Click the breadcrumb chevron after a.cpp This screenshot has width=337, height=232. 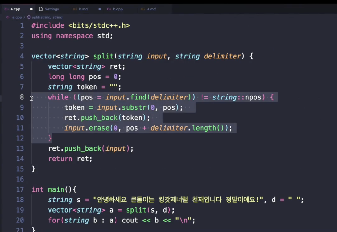(x=24, y=17)
